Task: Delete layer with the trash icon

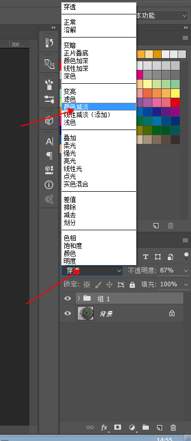Action: tap(173, 428)
